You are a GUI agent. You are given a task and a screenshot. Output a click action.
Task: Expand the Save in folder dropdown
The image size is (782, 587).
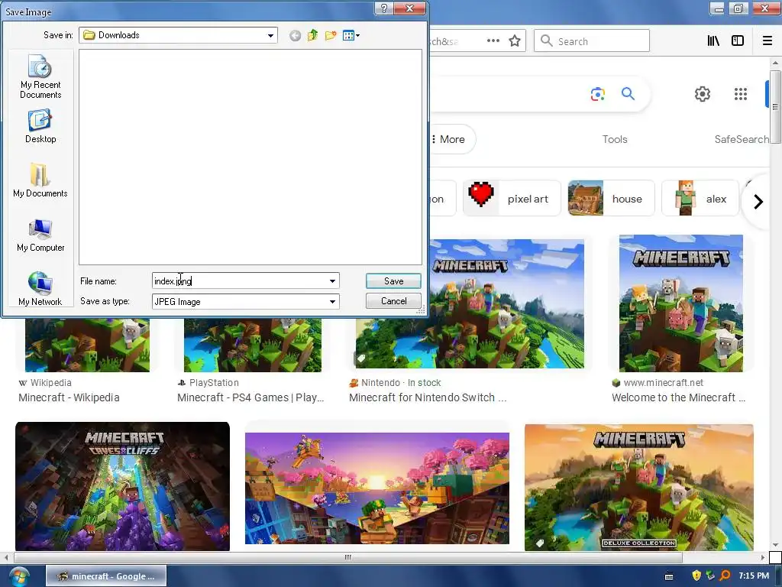point(270,35)
